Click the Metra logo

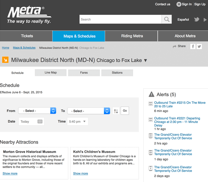tap(29, 14)
